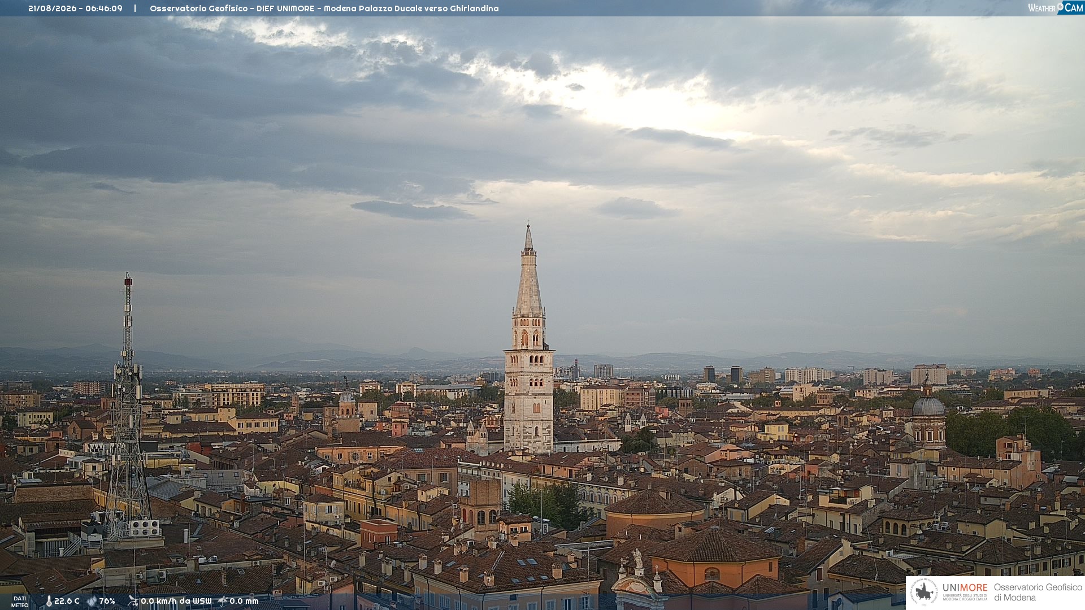The image size is (1085, 610).
Task: Click the 0.0 mm rainfall reading
Action: pyautogui.click(x=244, y=602)
